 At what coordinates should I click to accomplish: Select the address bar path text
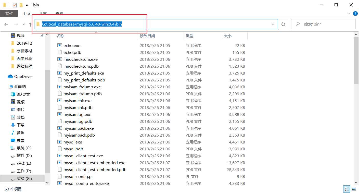tap(82, 24)
